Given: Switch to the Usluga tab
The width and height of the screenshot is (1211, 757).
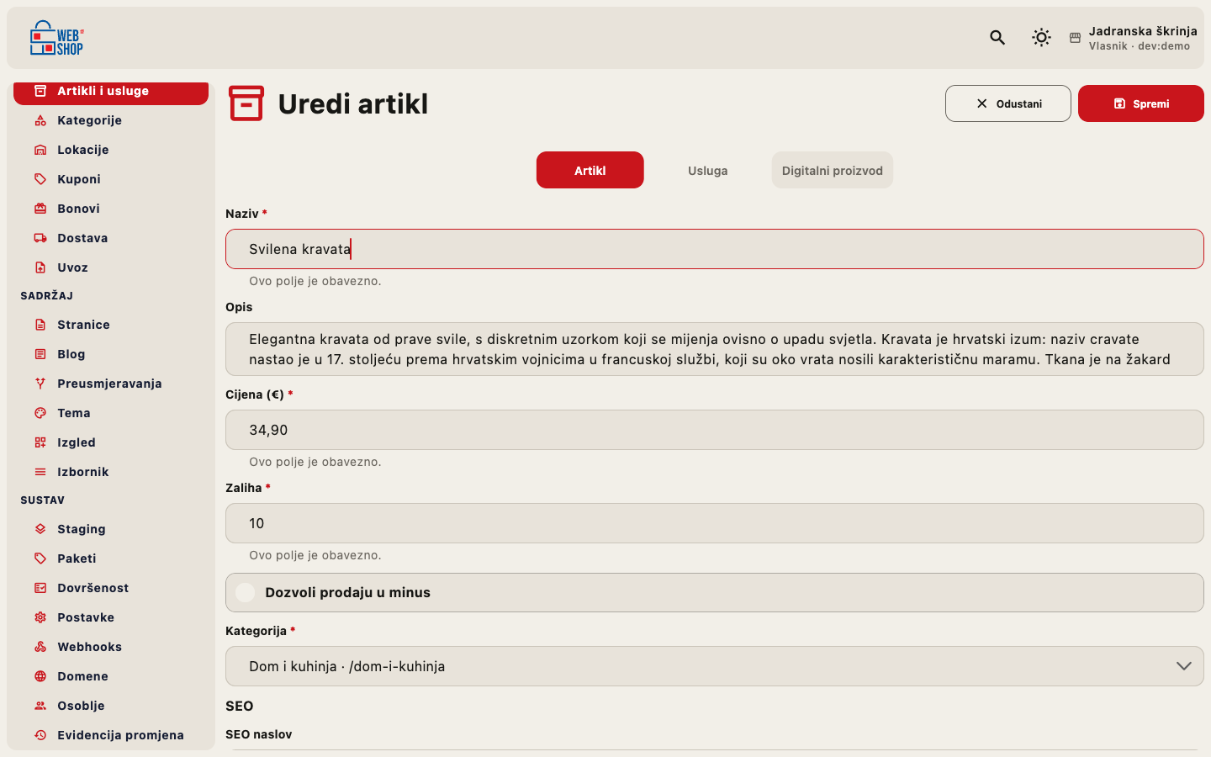Looking at the screenshot, I should click(x=708, y=170).
